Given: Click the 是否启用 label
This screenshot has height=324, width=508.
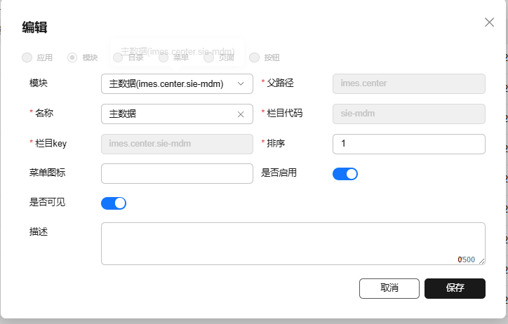Looking at the screenshot, I should [279, 173].
